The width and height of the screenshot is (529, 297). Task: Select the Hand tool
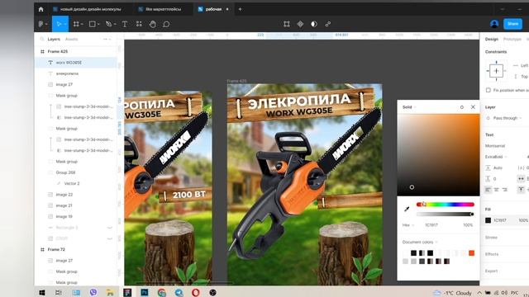click(x=152, y=24)
